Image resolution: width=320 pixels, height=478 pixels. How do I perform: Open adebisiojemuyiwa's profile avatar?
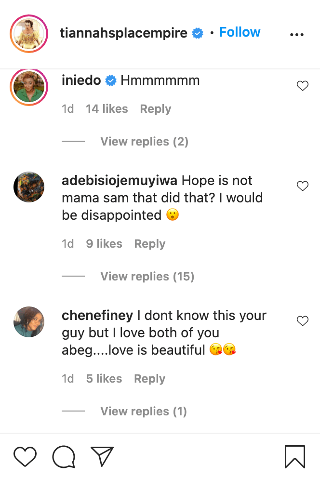pyautogui.click(x=29, y=187)
